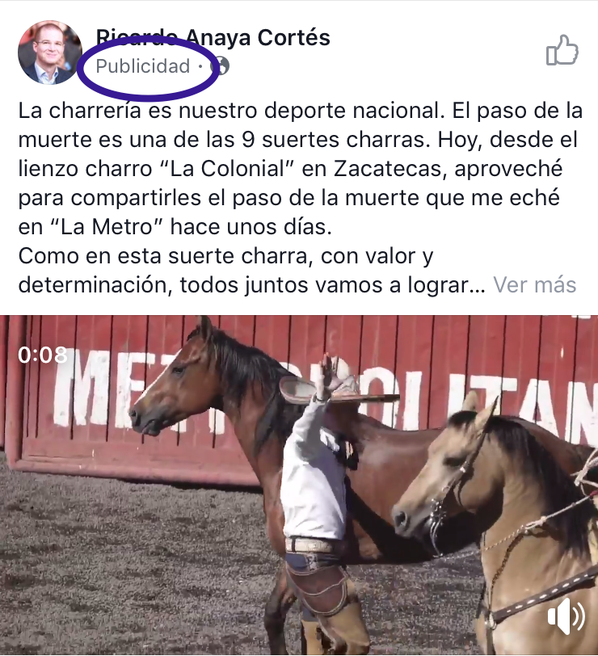Click the circled Publicidad sponsored label
This screenshot has width=598, height=656.
click(143, 66)
